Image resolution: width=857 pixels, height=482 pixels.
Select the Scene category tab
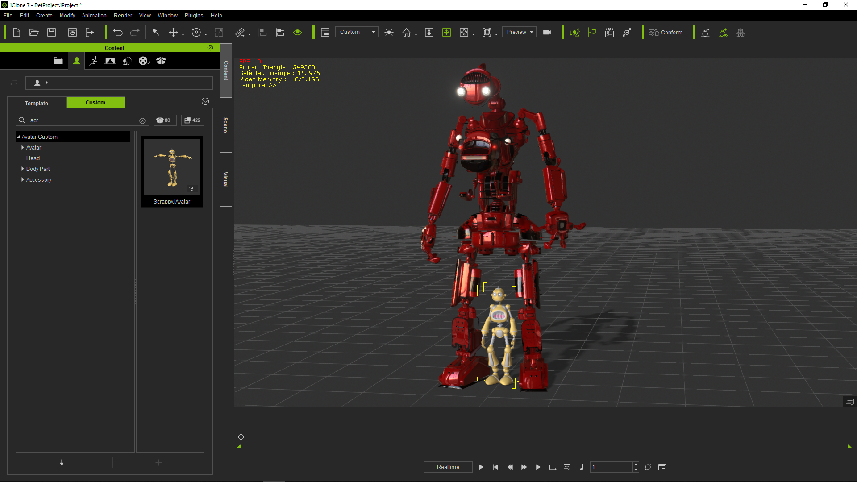point(110,61)
